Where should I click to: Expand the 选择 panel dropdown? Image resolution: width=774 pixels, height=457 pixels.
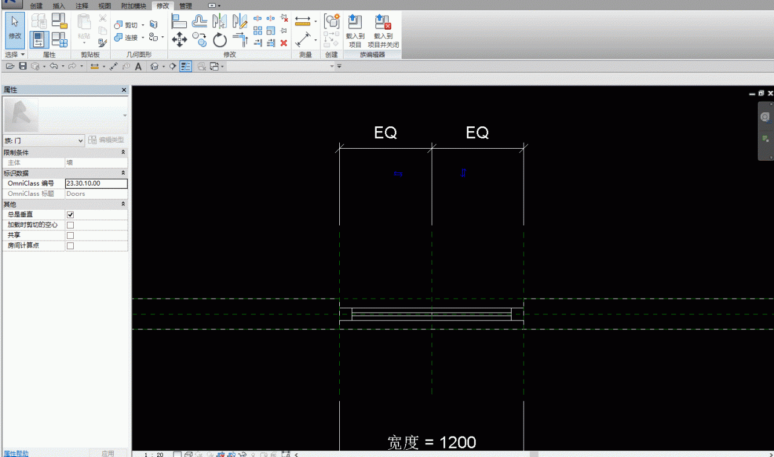[x=15, y=55]
